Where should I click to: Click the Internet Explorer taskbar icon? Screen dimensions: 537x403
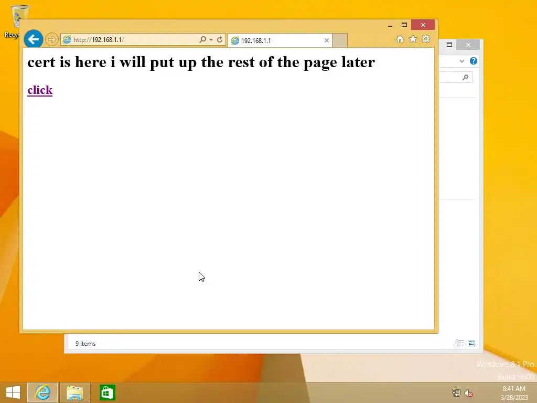[42, 393]
